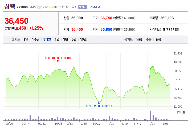Click the 저가 value 35,850
The height and width of the screenshot is (129, 188).
(106, 29)
